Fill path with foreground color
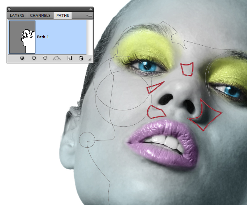 22,58
